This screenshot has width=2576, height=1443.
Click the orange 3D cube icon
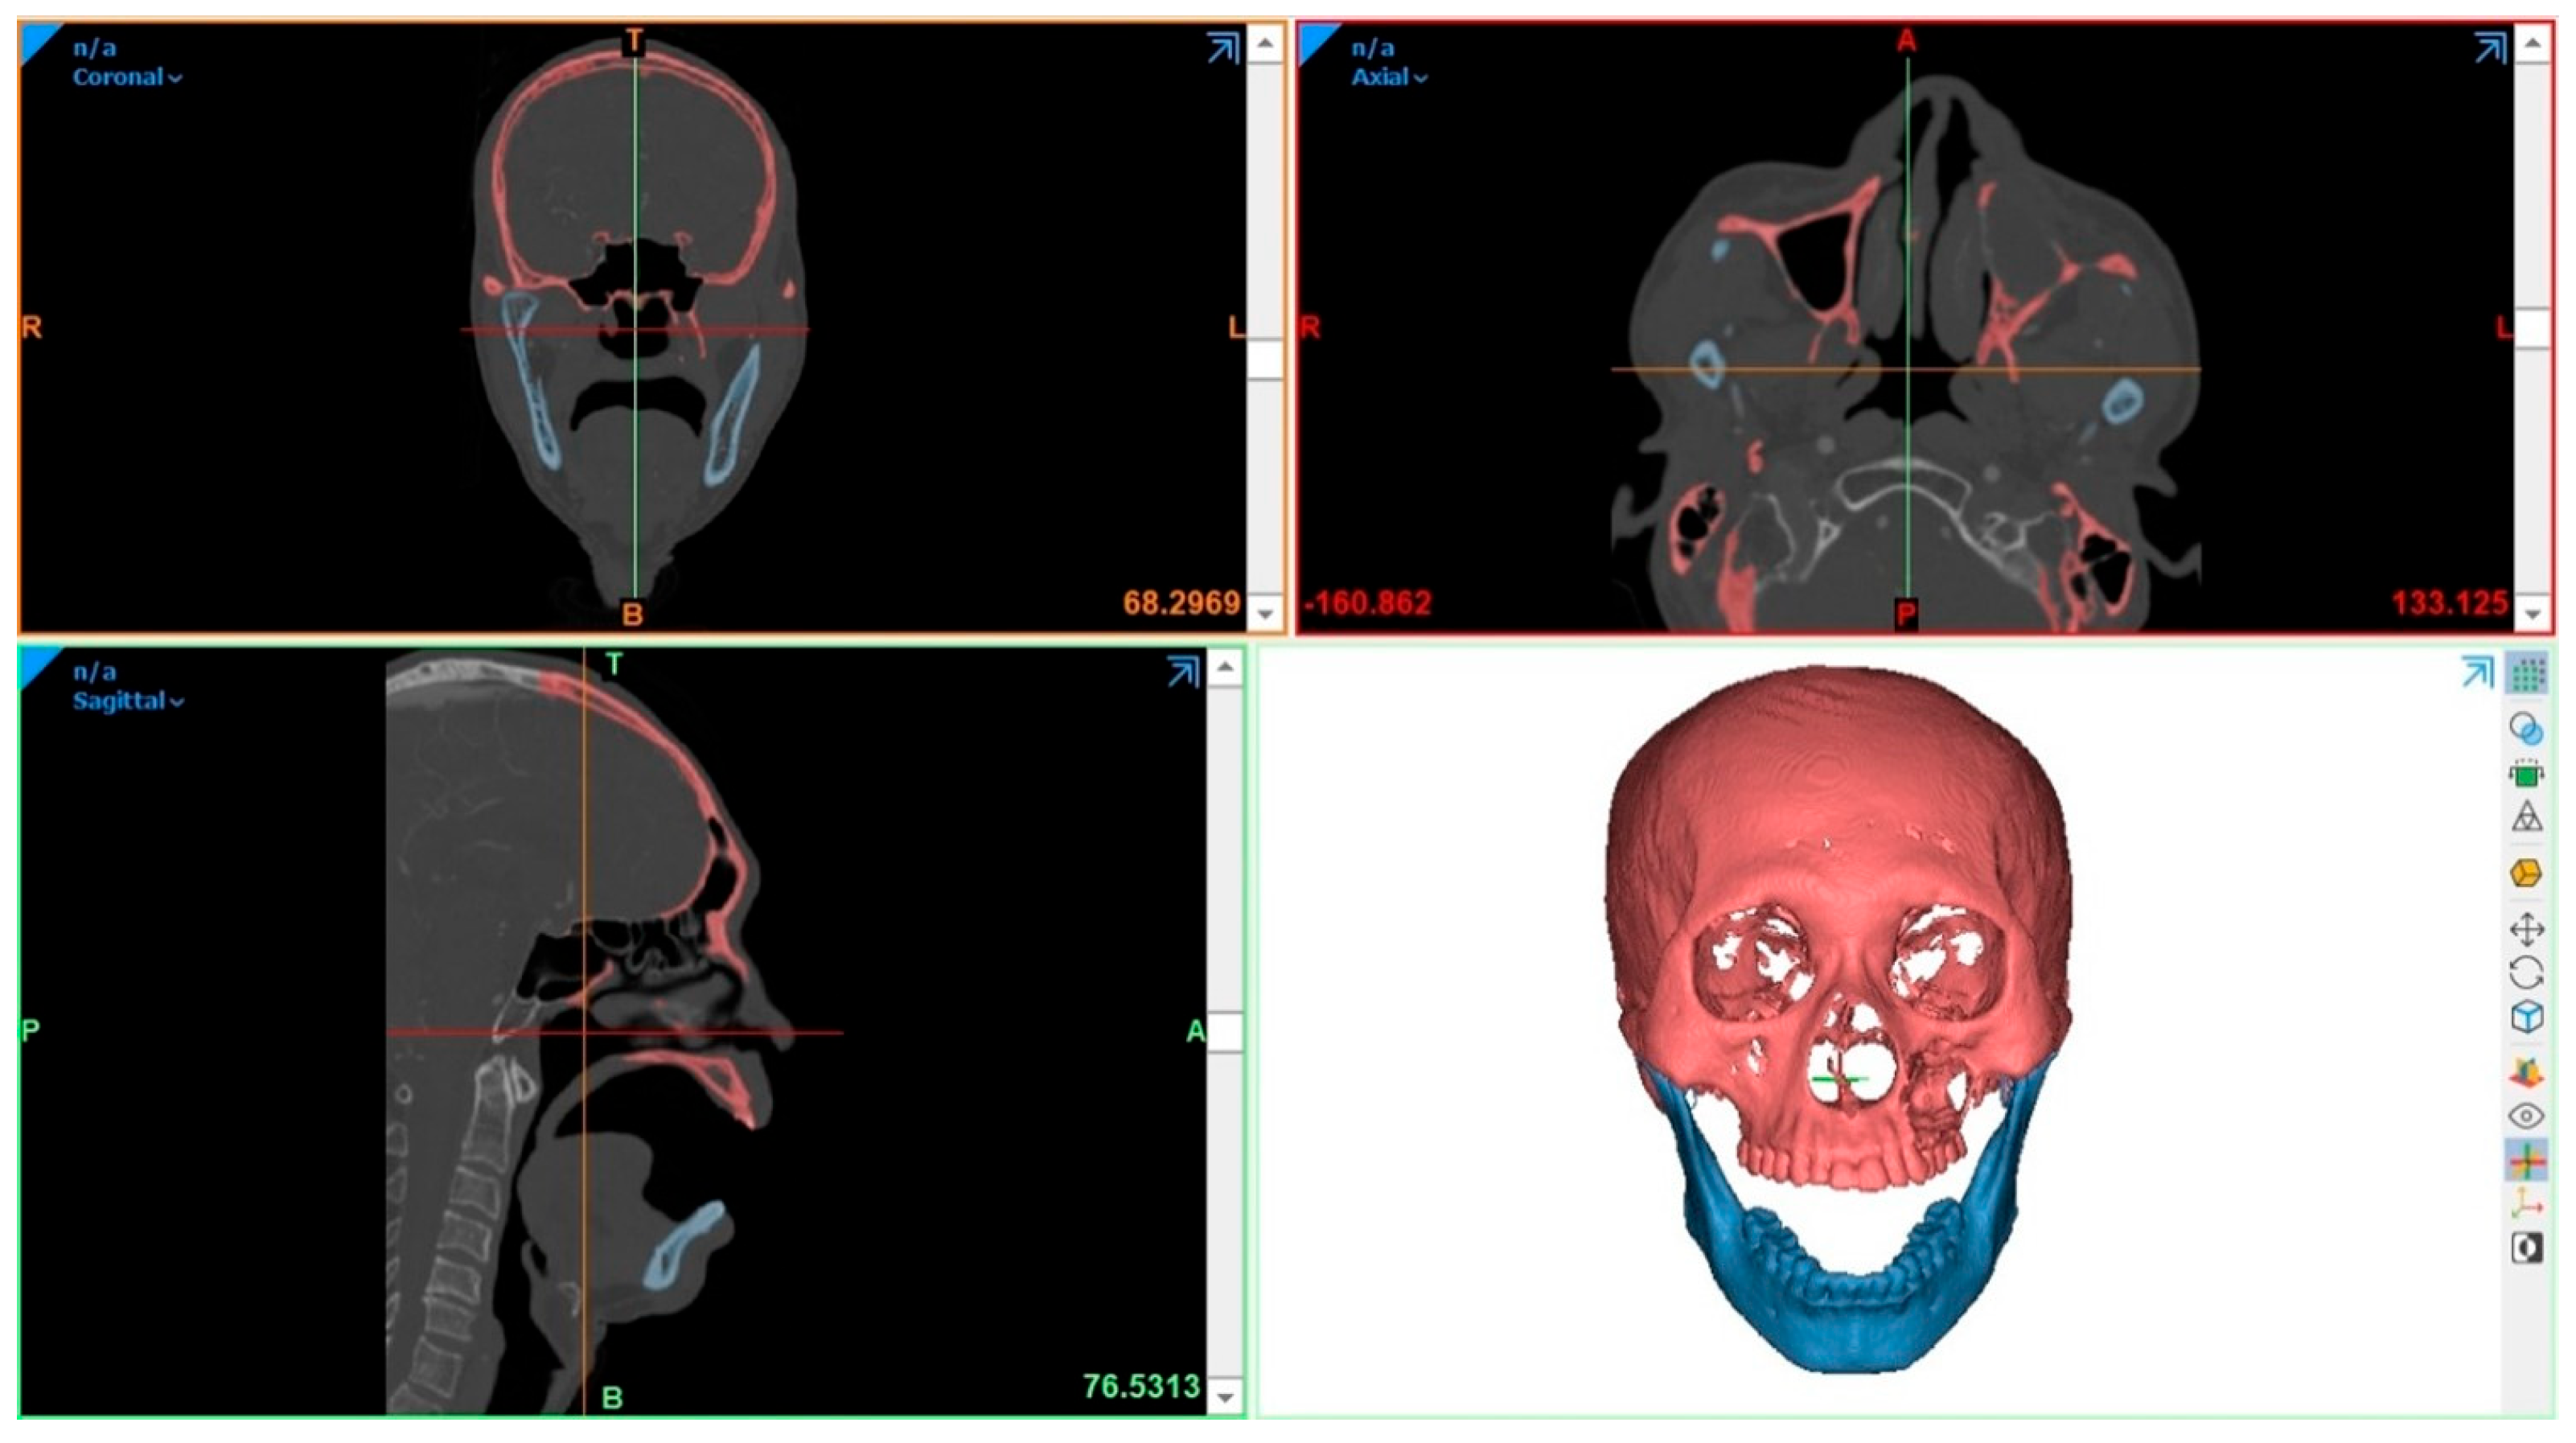click(2527, 873)
